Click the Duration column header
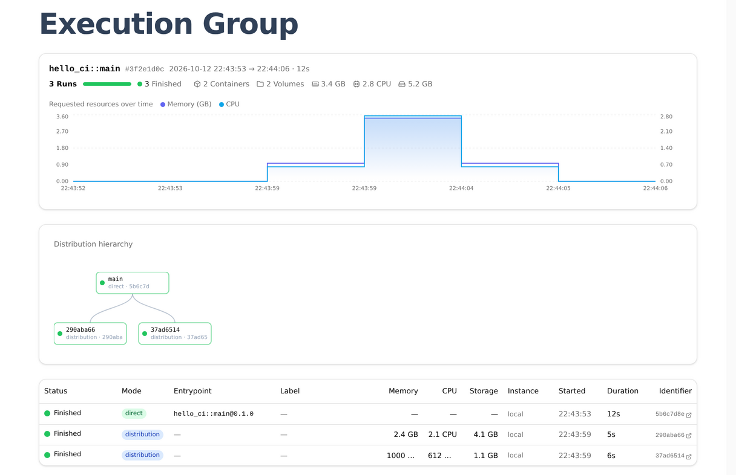The image size is (736, 475). (x=623, y=391)
